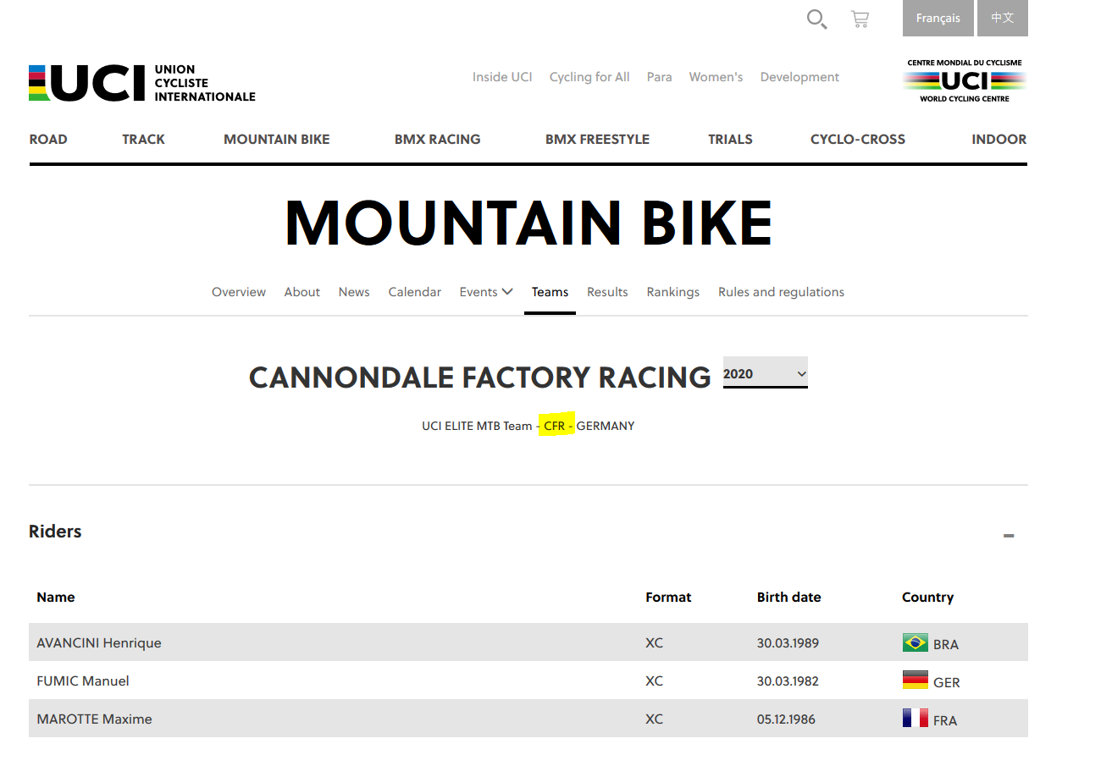This screenshot has height=766, width=1112.
Task: Select MOUNTAIN BIKE in the main navigation
Action: coord(276,140)
